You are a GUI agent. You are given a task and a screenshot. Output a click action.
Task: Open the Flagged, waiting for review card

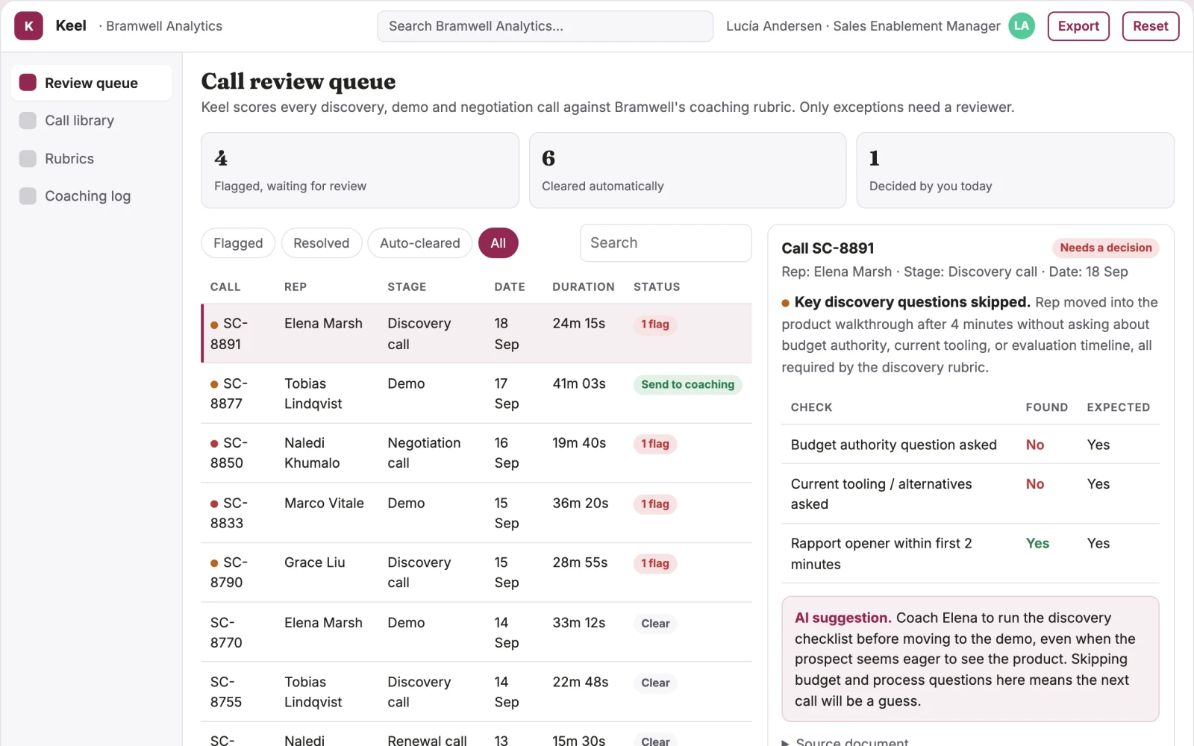(x=360, y=170)
